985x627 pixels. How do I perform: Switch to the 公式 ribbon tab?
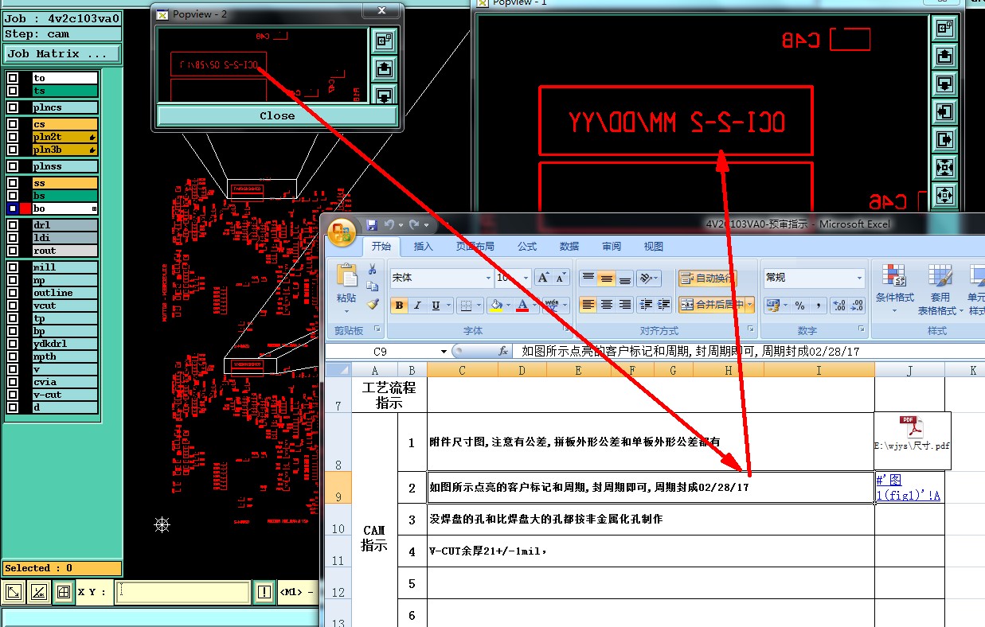tap(527, 247)
